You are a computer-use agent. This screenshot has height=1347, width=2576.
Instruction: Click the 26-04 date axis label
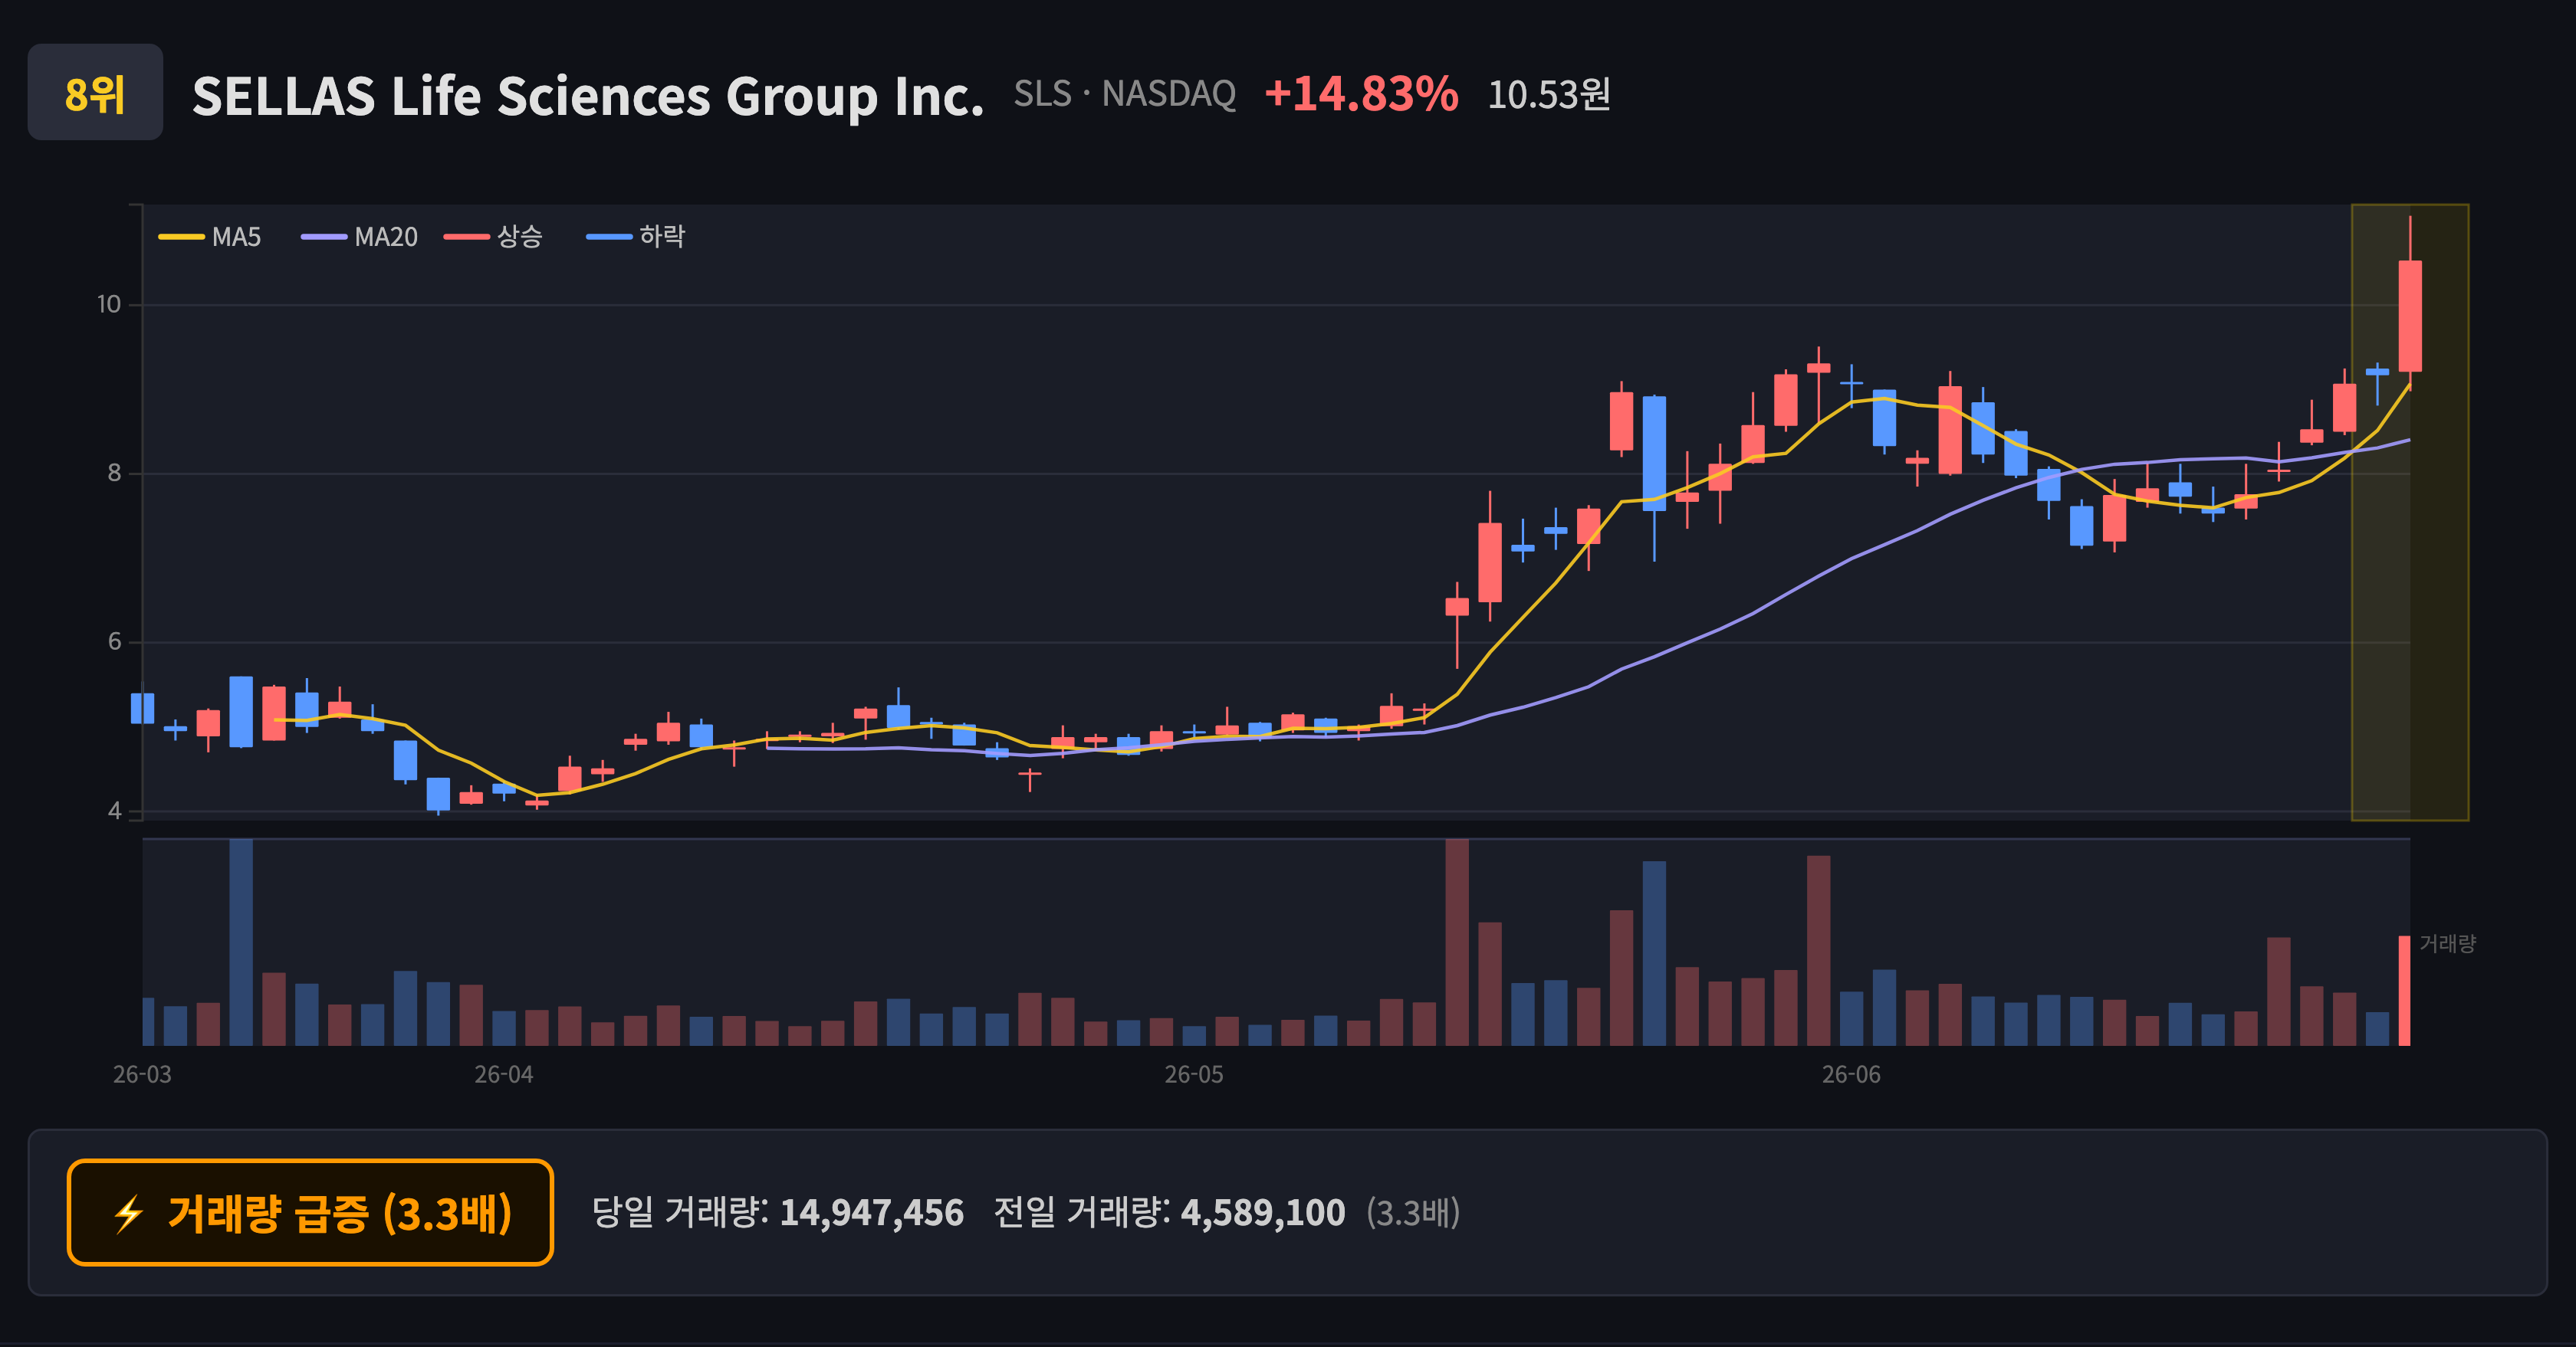pyautogui.click(x=504, y=1075)
